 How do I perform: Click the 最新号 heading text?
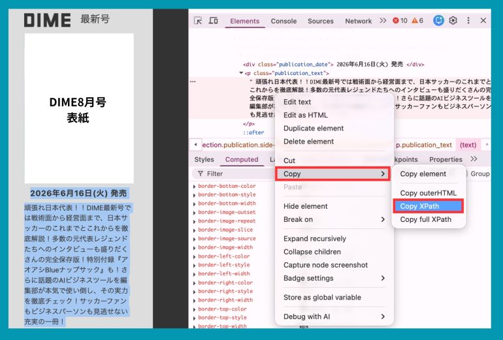click(95, 19)
